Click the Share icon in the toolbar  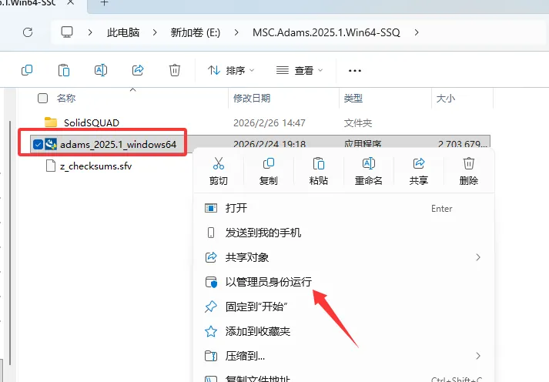pyautogui.click(x=138, y=70)
